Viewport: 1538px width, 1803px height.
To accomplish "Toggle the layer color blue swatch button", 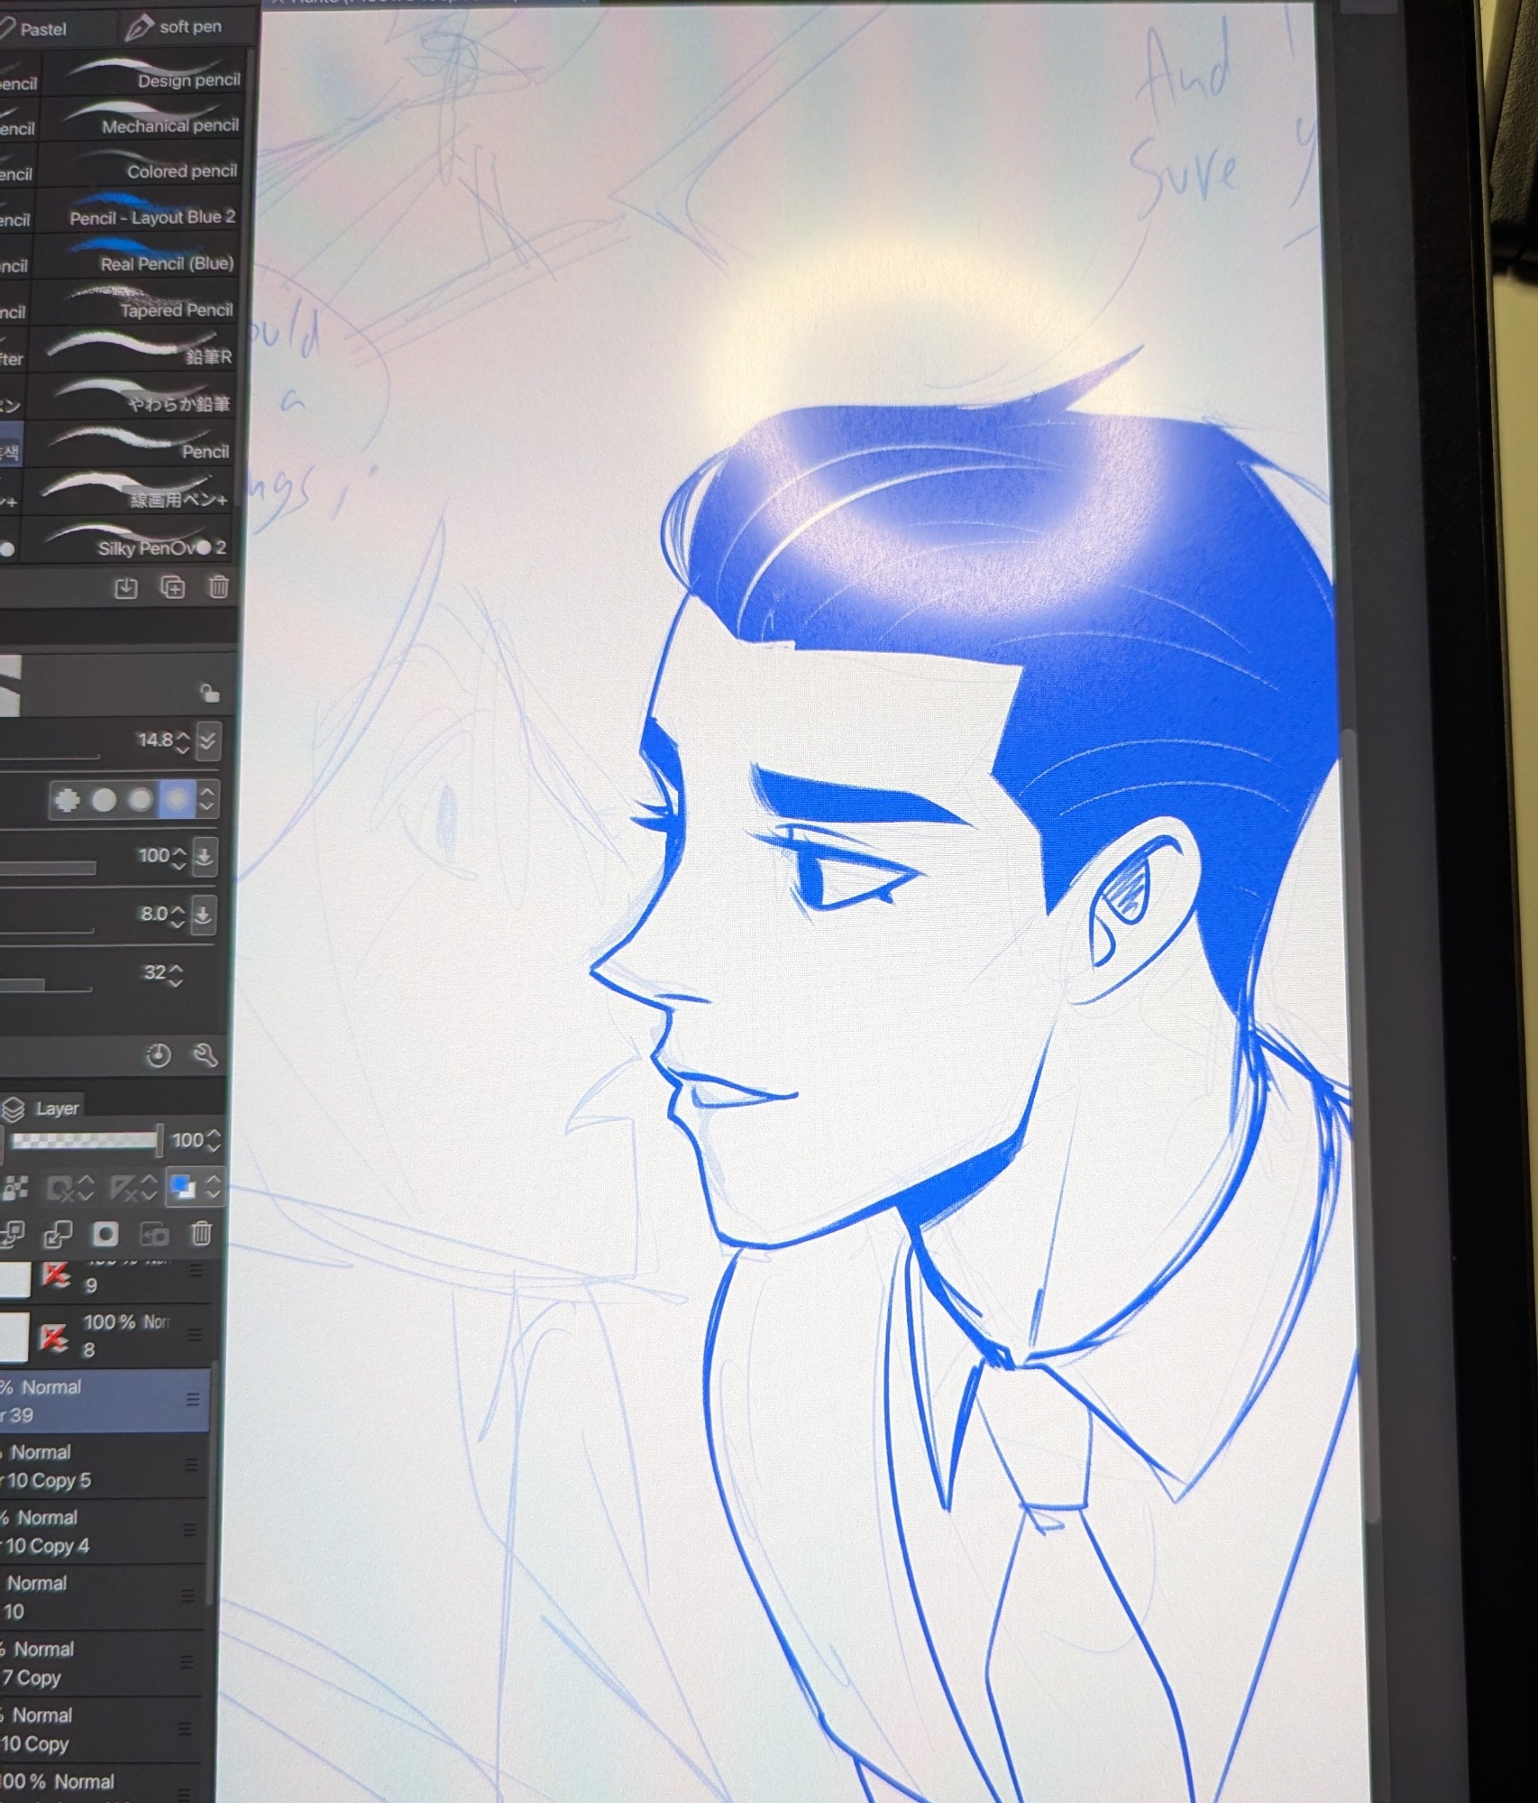I will pyautogui.click(x=184, y=1187).
